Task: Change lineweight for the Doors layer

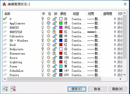Action: pyautogui.click(x=94, y=58)
